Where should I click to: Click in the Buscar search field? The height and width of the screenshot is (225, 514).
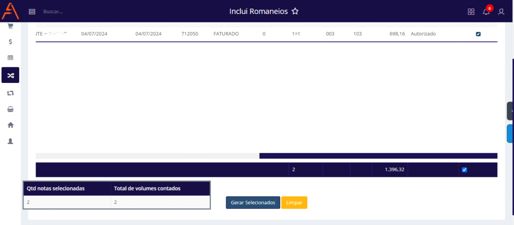point(75,12)
